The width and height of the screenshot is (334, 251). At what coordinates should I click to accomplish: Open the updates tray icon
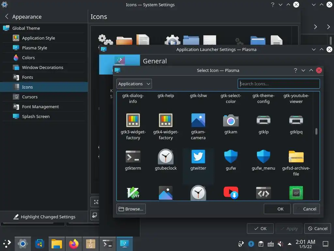coord(251,244)
